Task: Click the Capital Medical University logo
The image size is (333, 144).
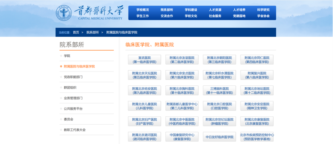Action: (89, 13)
